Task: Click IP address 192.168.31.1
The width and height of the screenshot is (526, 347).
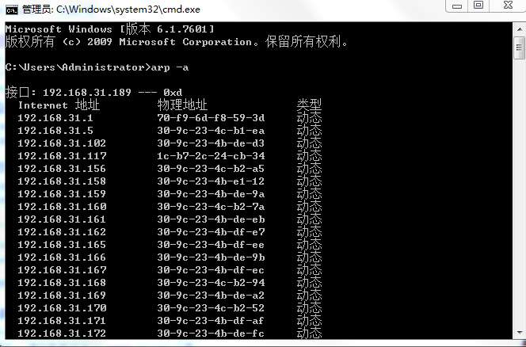Action: pos(55,118)
